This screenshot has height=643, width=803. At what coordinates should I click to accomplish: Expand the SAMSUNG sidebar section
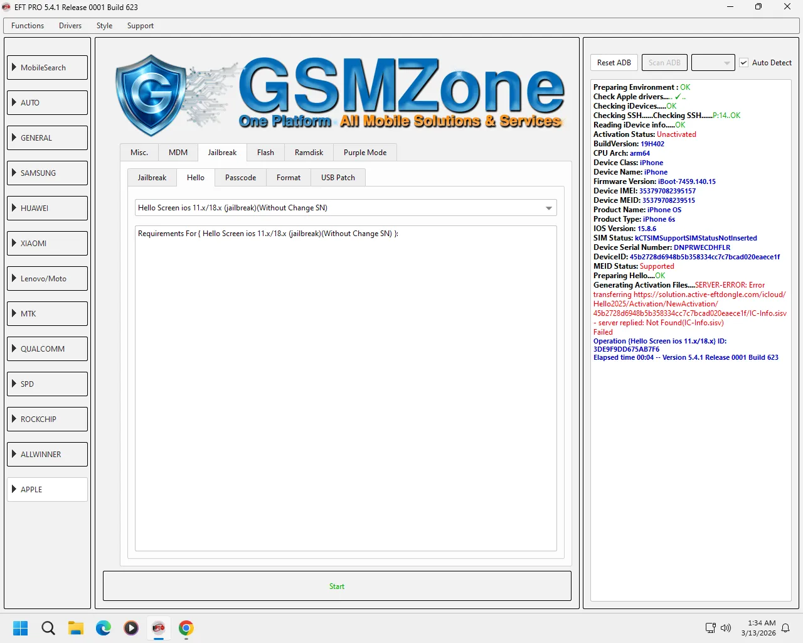(48, 173)
